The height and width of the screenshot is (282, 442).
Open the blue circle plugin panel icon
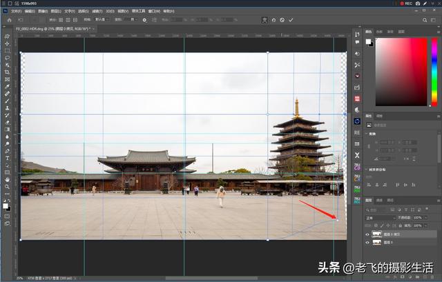coord(357,121)
